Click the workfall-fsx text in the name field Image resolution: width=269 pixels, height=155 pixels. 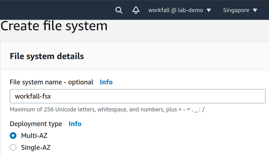click(33, 96)
